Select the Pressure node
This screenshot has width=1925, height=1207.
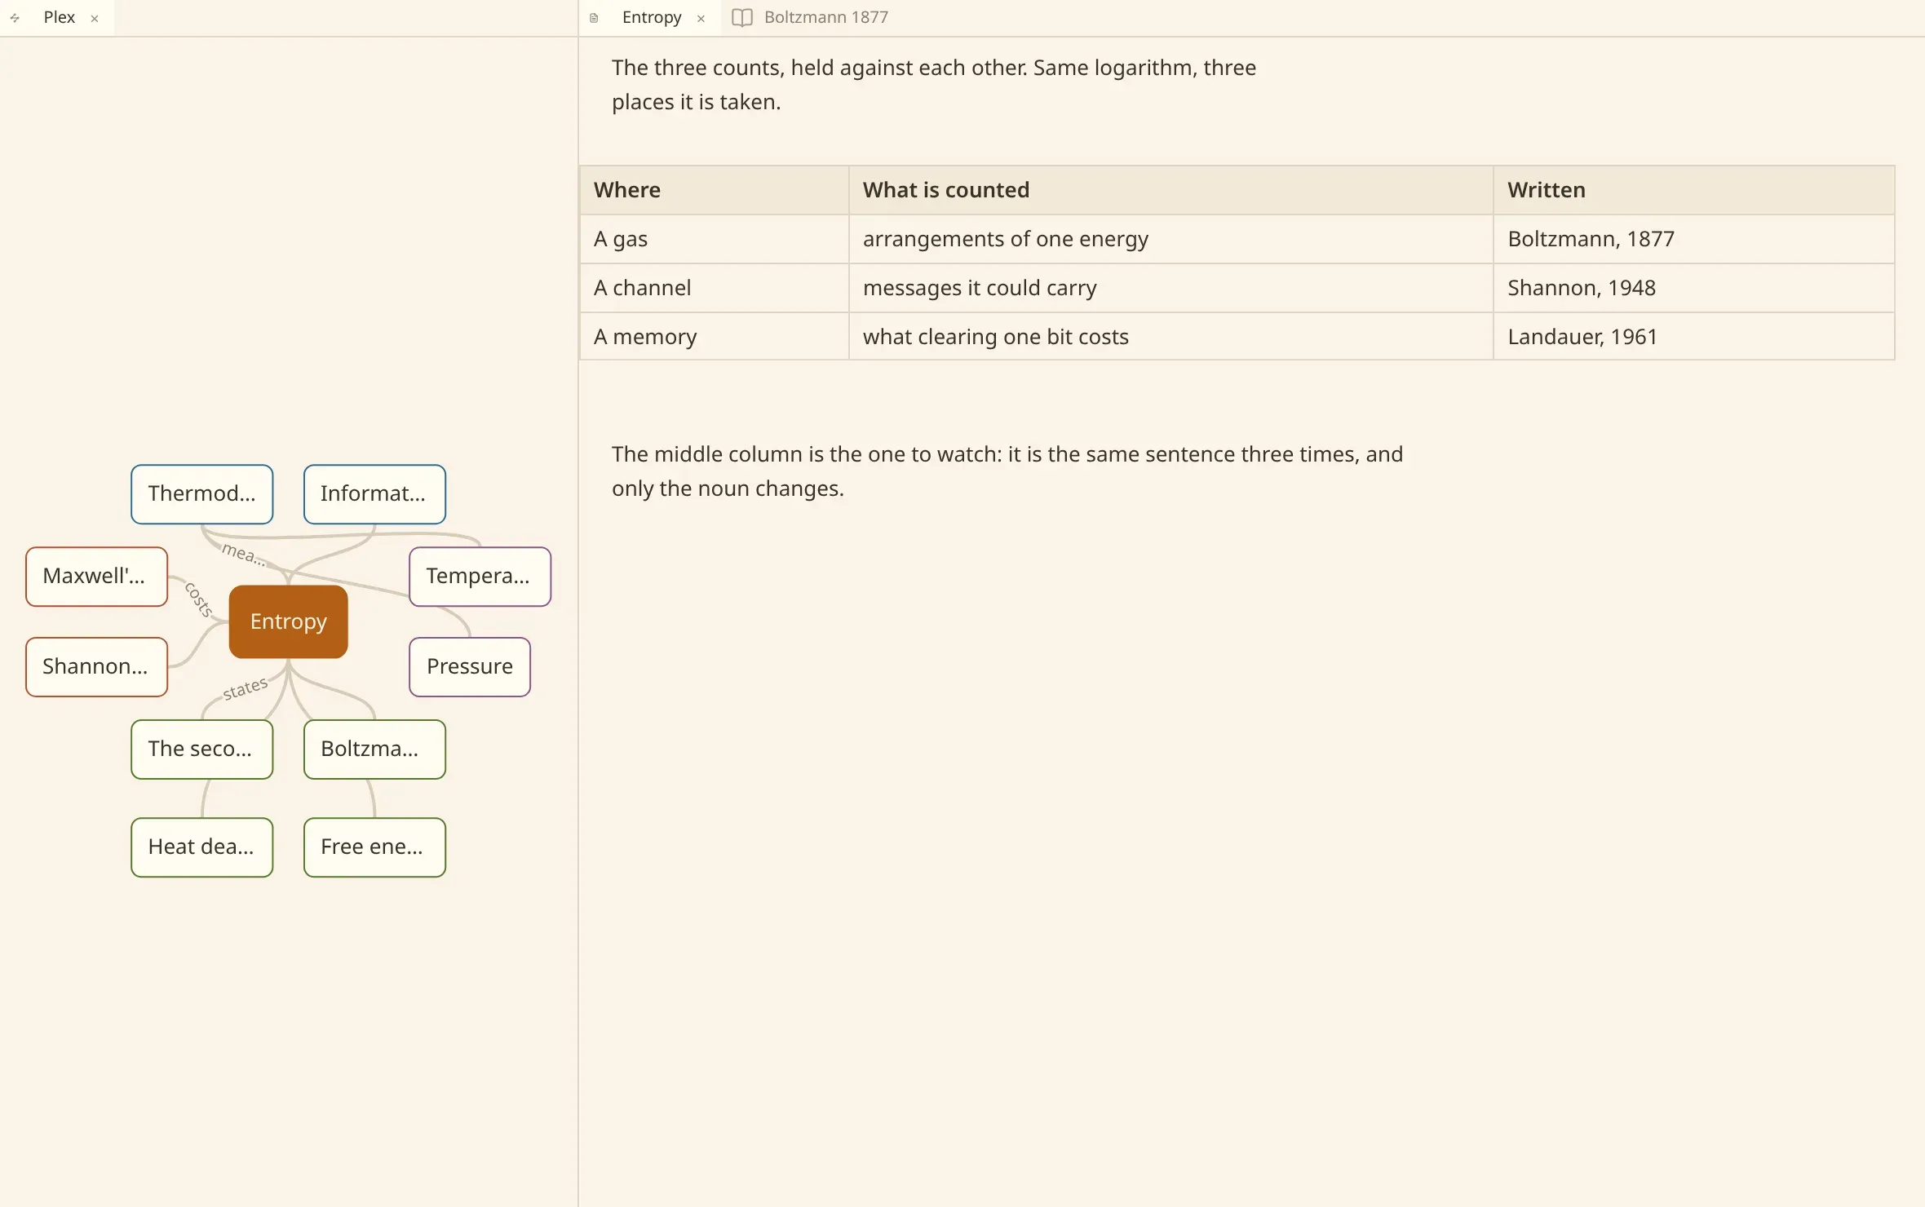point(470,667)
